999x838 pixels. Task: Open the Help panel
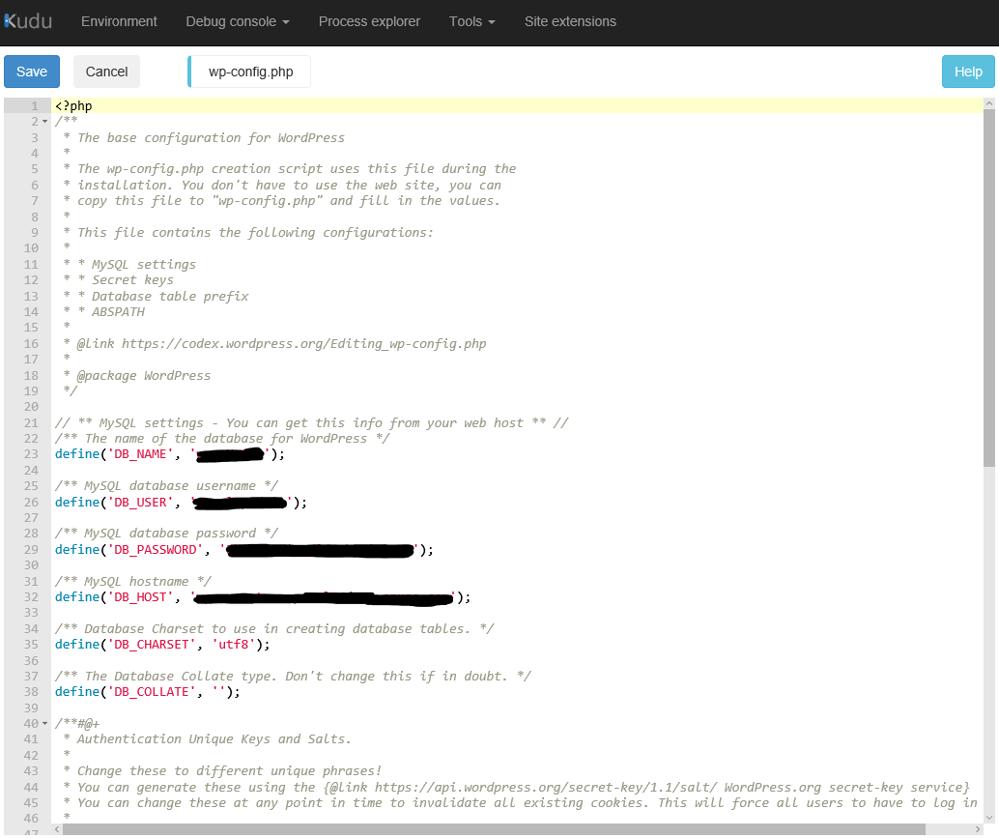[967, 71]
